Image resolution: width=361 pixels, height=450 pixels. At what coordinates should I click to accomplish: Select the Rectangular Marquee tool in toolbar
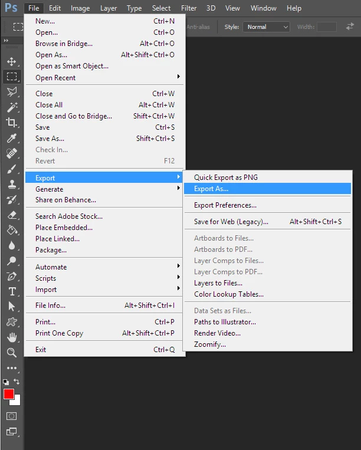(x=11, y=77)
